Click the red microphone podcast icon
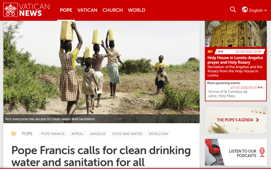Screen dimensions: 271x169 (x=262, y=152)
